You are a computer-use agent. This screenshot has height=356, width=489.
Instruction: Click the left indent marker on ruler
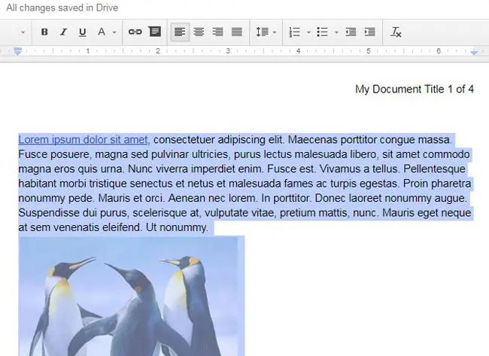(18, 52)
